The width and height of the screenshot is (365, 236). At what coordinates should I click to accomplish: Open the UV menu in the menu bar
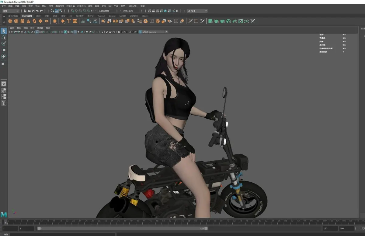110,6
